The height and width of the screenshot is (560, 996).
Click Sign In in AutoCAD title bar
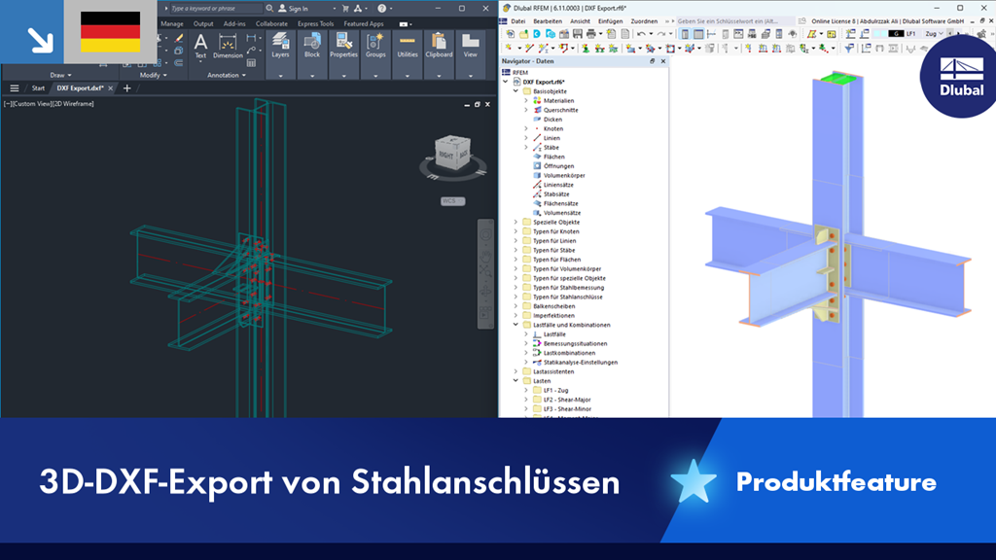coord(293,8)
